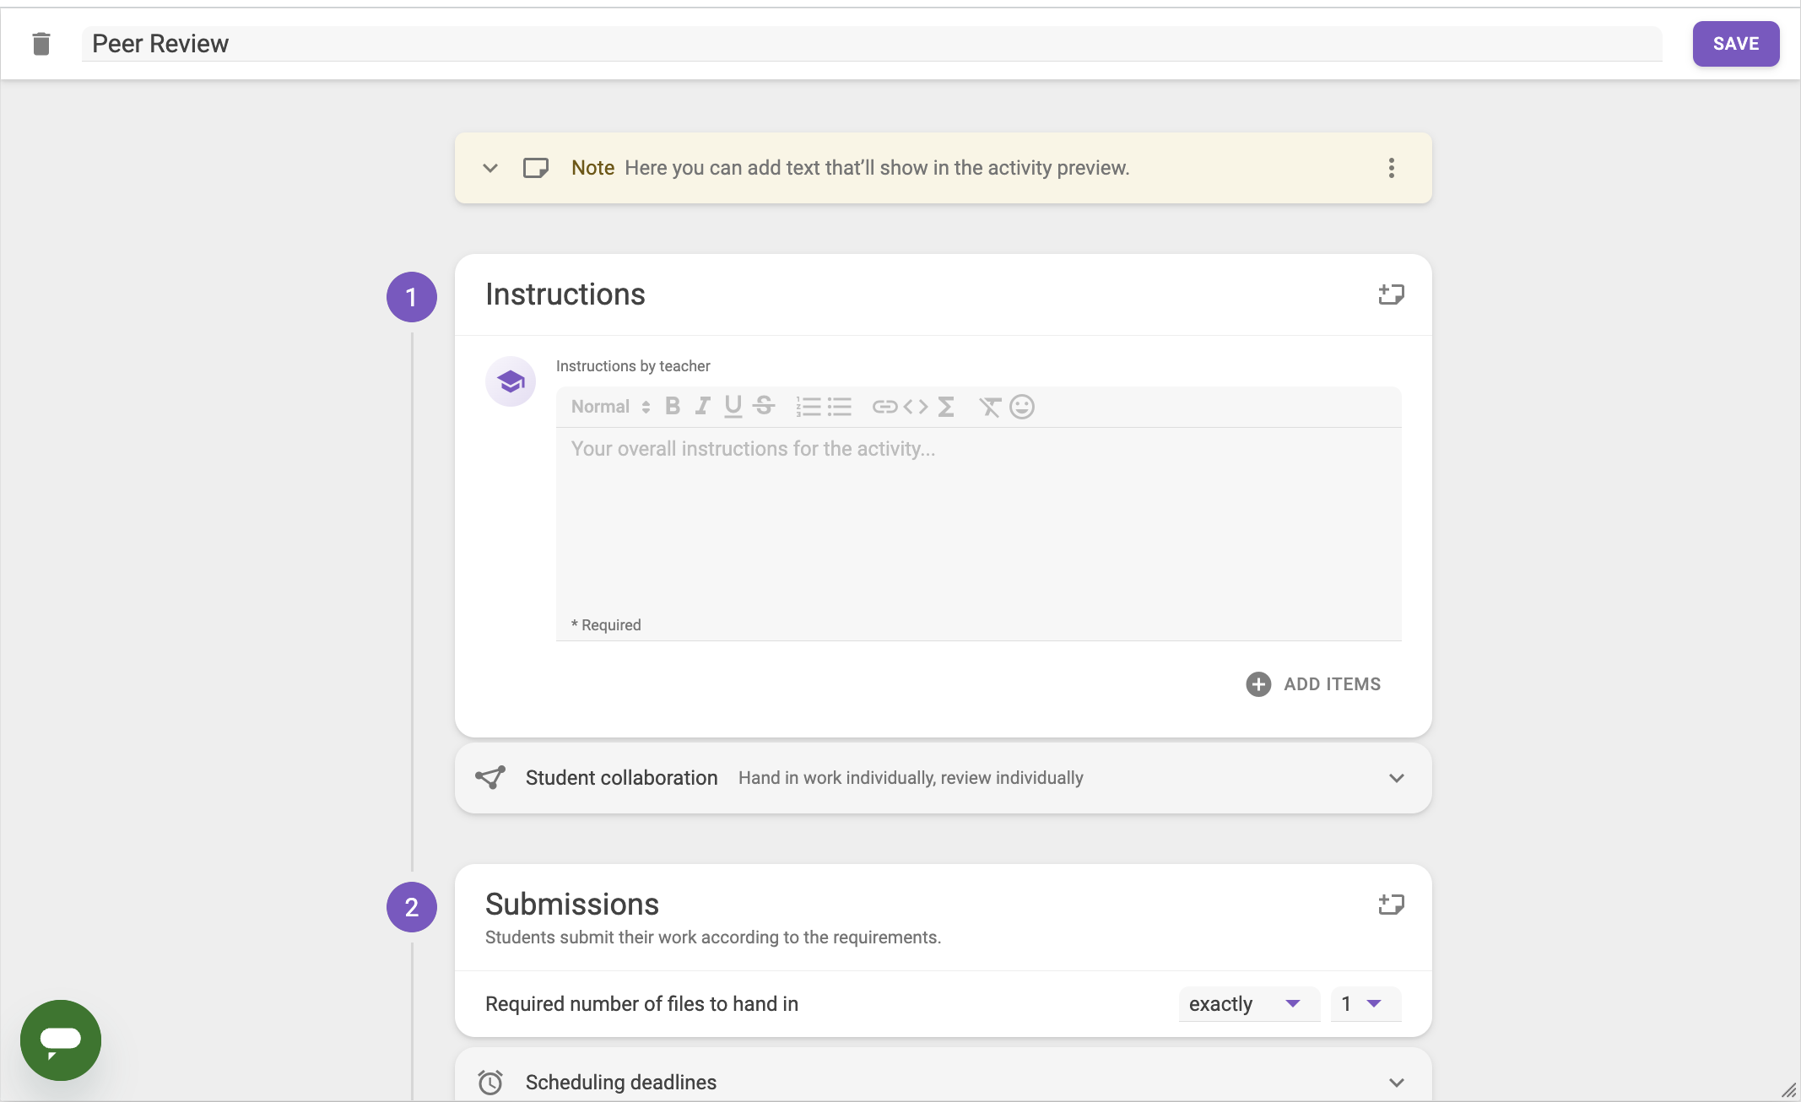Open the Normal text style dropdown
The image size is (1801, 1102).
click(610, 407)
